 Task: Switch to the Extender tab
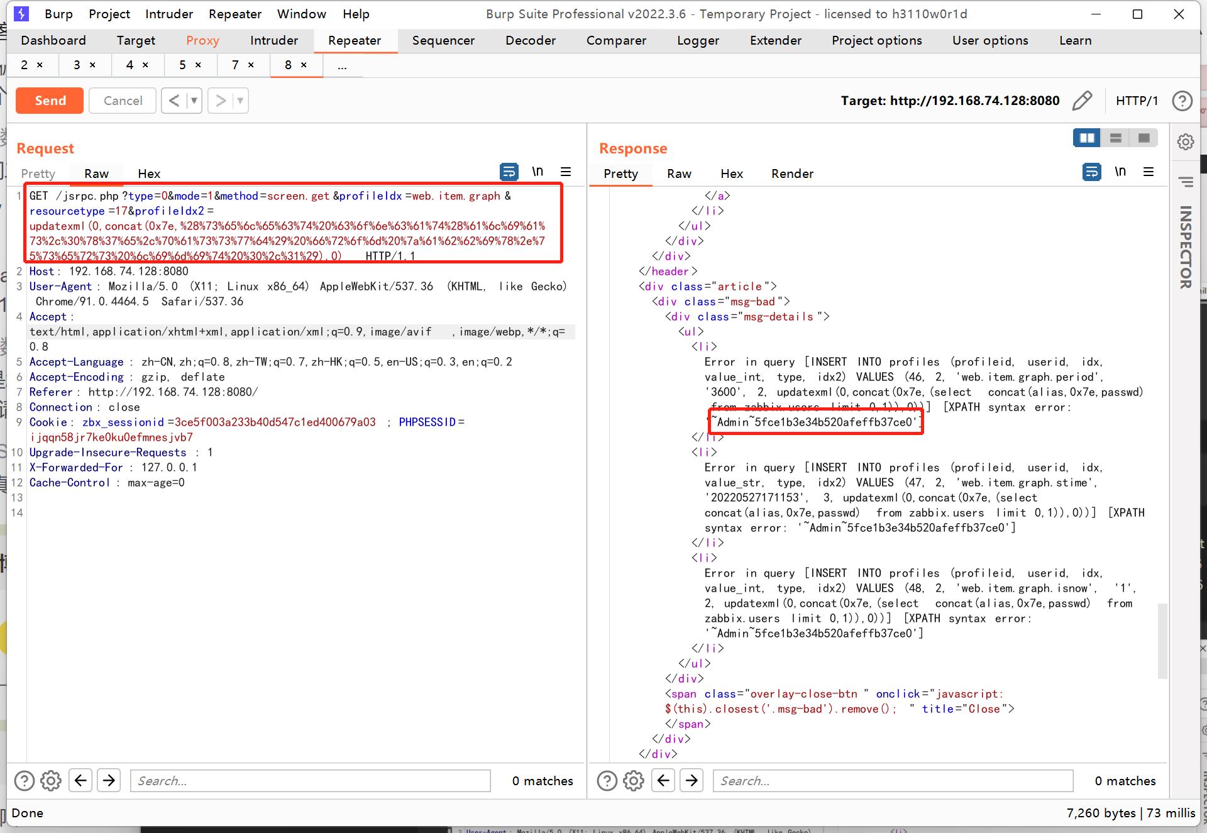776,40
